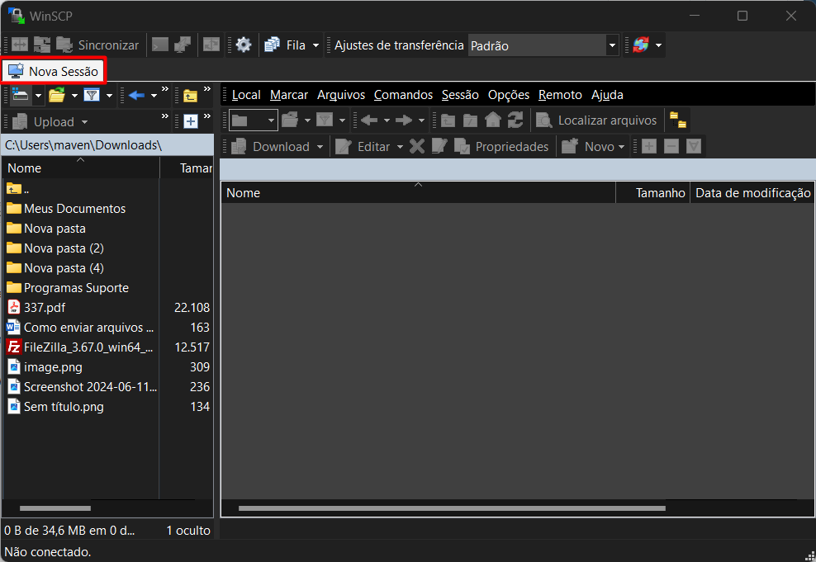The height and width of the screenshot is (562, 816).
Task: Click the open in PuTTY icon
Action: click(x=183, y=45)
